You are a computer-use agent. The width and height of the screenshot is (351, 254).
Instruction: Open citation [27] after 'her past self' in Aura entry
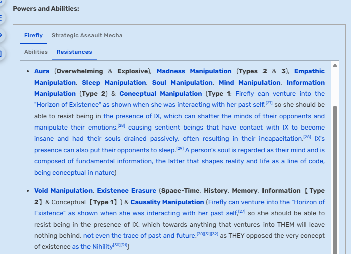click(269, 103)
